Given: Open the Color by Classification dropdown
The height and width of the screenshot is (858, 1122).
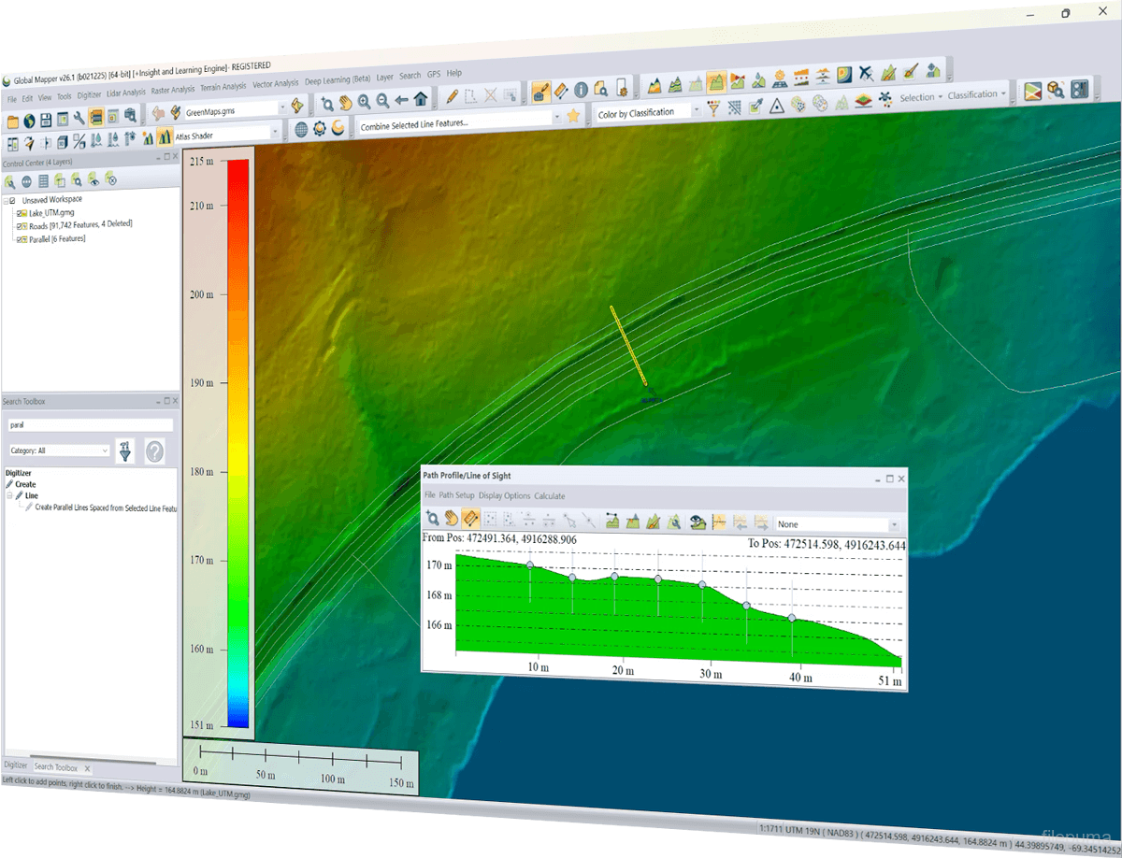Looking at the screenshot, I should (x=695, y=111).
